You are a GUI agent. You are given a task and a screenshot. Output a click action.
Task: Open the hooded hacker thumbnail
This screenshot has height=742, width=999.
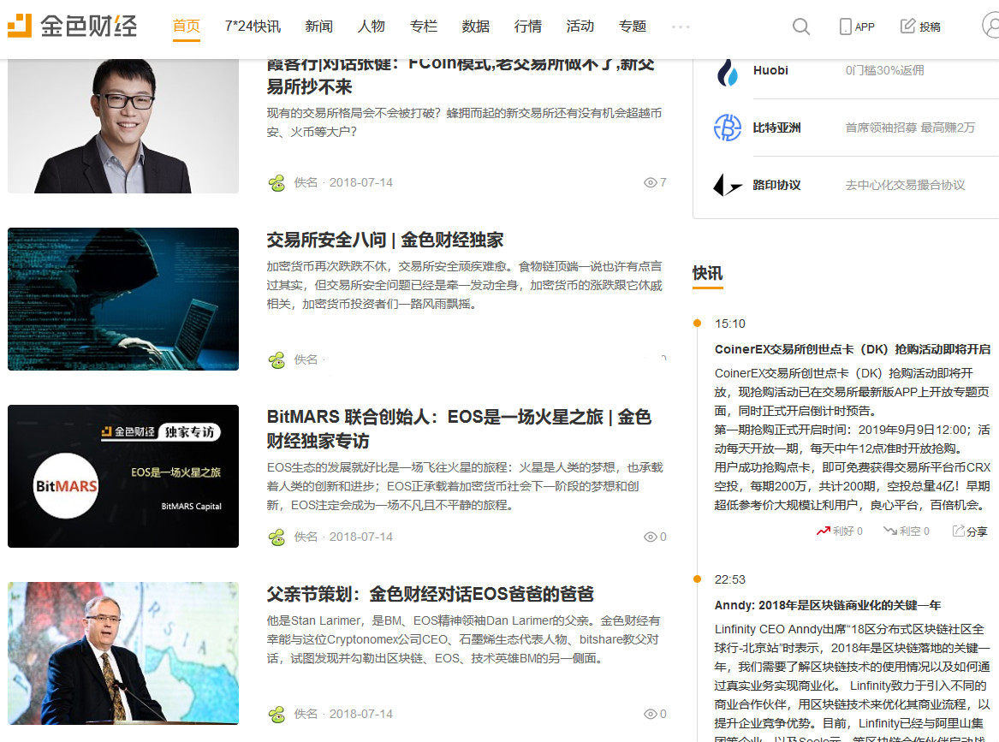(123, 299)
